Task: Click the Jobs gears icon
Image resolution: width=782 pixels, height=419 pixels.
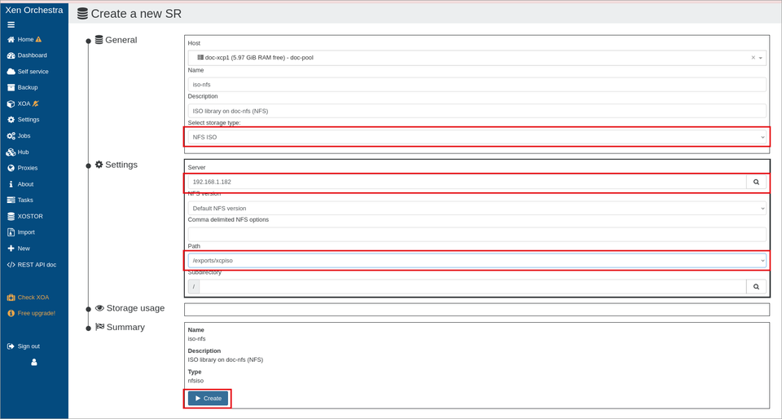Action: [11, 135]
